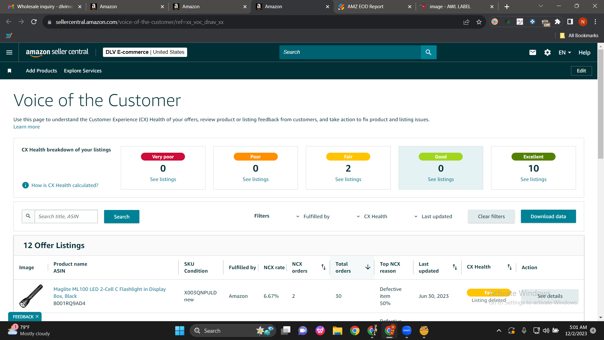
Task: Open the Seller Central hamburger menu
Action: coord(9,52)
